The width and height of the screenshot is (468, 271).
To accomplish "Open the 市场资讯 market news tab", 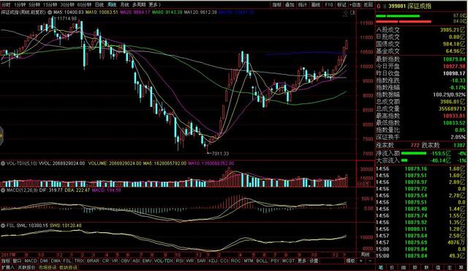I will pyautogui.click(x=47, y=267).
